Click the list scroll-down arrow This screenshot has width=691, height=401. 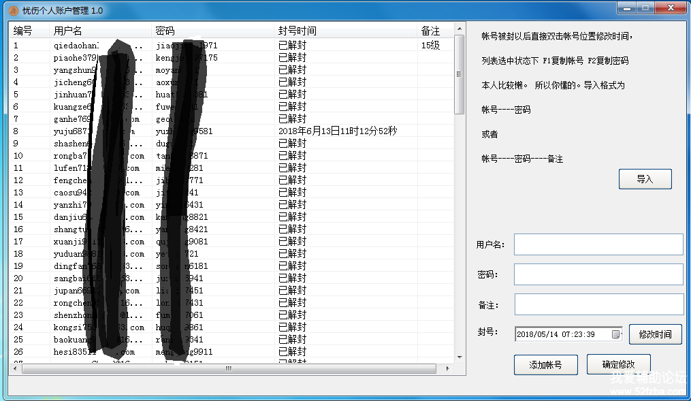pos(460,357)
